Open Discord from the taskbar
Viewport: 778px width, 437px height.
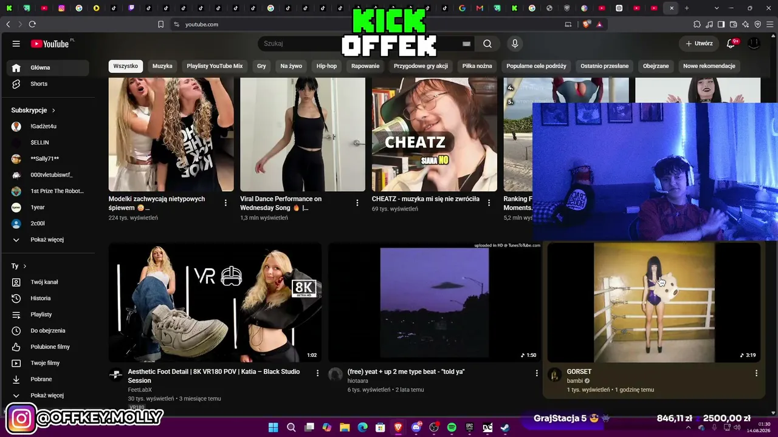416,427
